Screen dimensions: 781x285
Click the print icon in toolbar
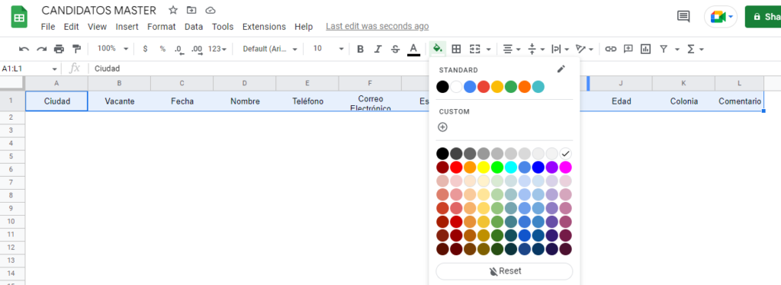pyautogui.click(x=59, y=49)
